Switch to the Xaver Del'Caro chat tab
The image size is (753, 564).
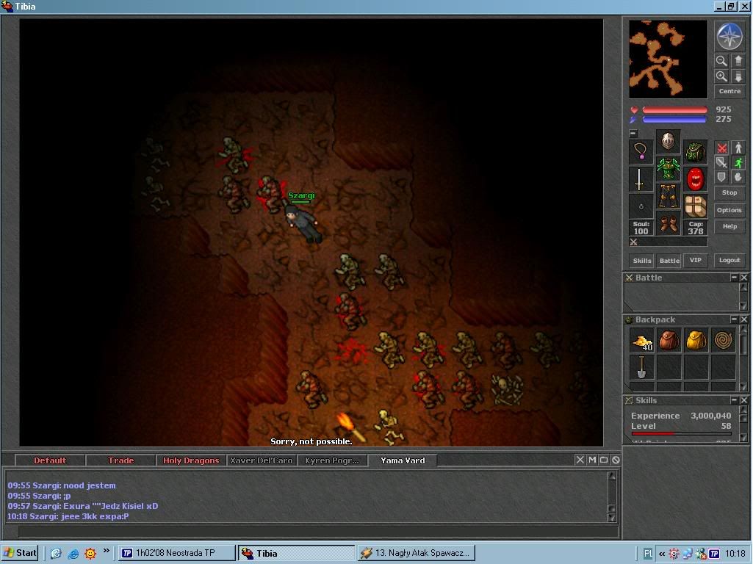click(x=262, y=460)
